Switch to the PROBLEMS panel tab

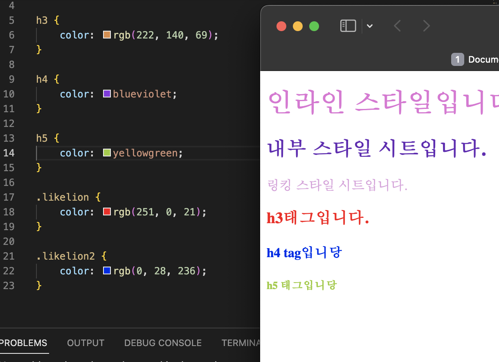(x=23, y=343)
